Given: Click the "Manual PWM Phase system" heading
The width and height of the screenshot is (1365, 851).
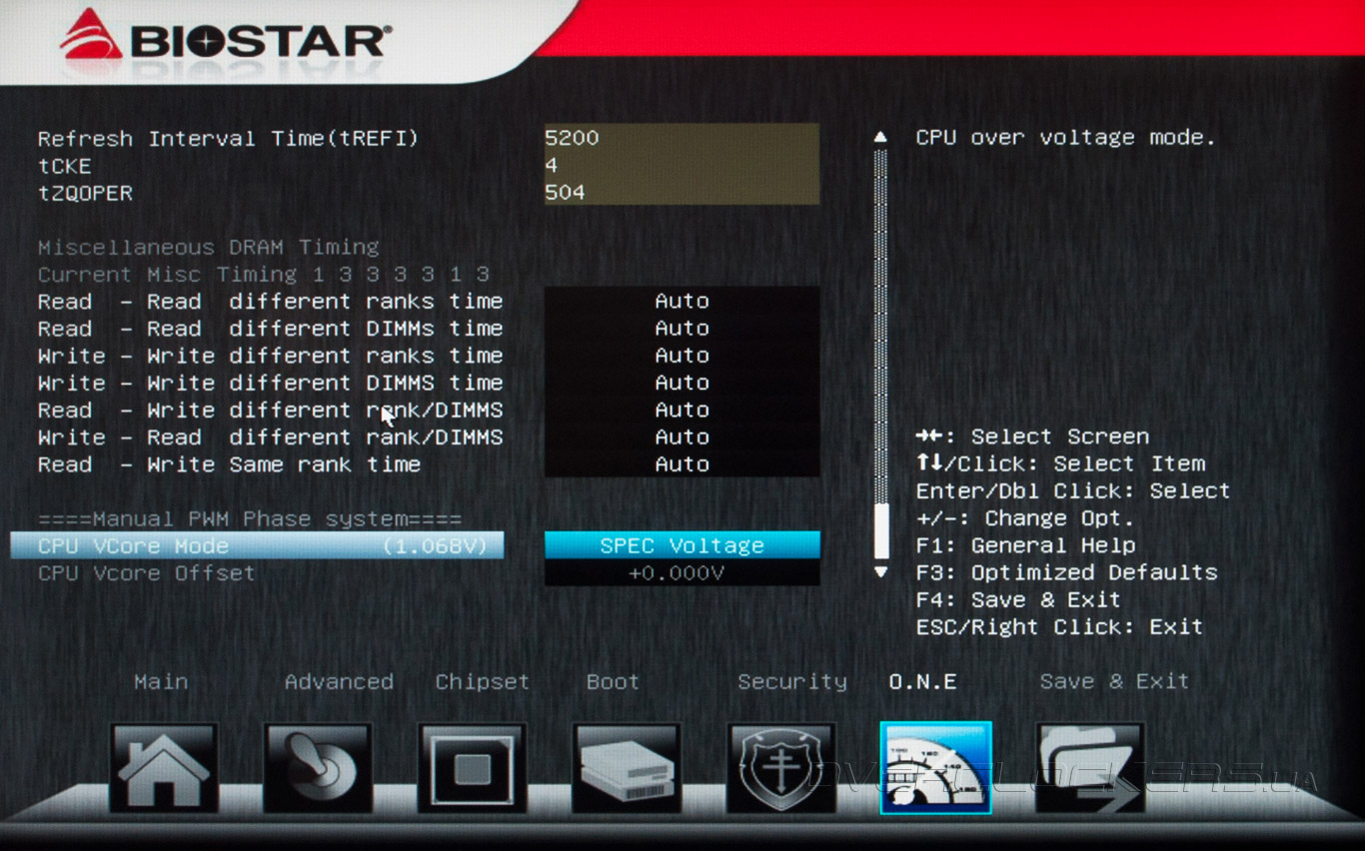Looking at the screenshot, I should pyautogui.click(x=250, y=519).
